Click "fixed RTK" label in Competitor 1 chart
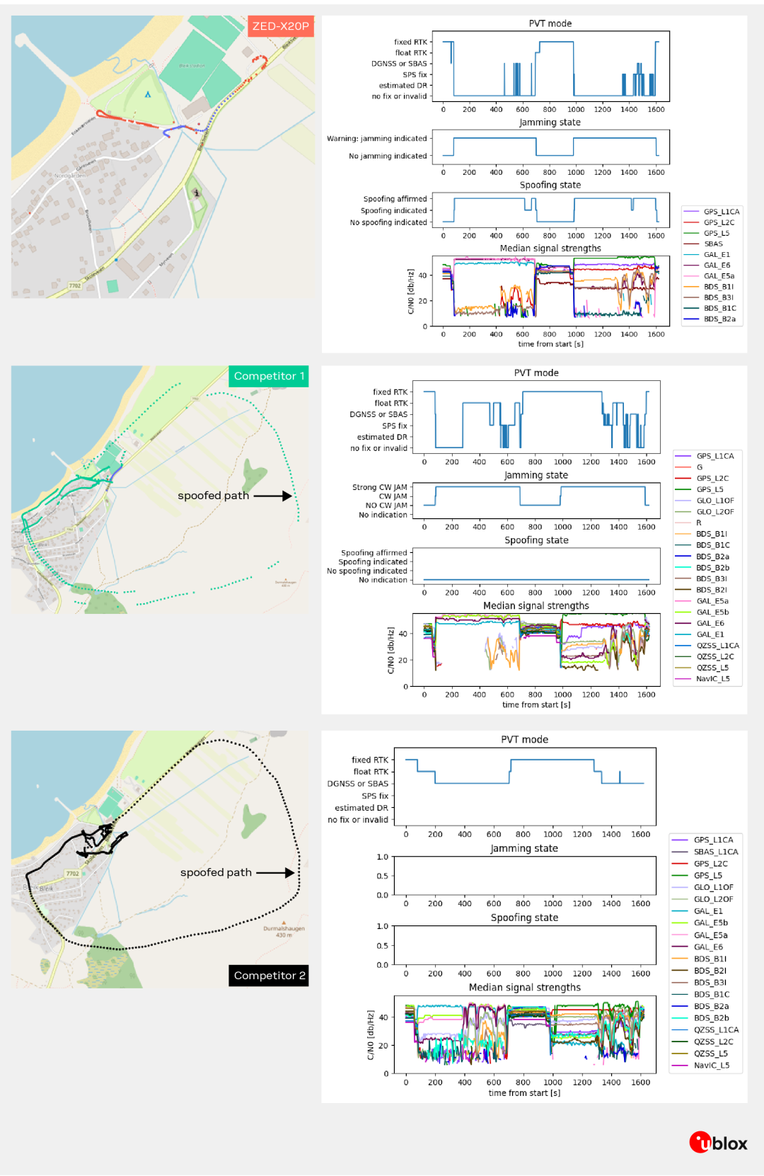 pos(390,392)
